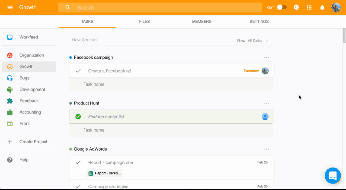Image resolution: width=346 pixels, height=190 pixels.
Task: Click the Front browser window icon
Action: tap(10, 124)
